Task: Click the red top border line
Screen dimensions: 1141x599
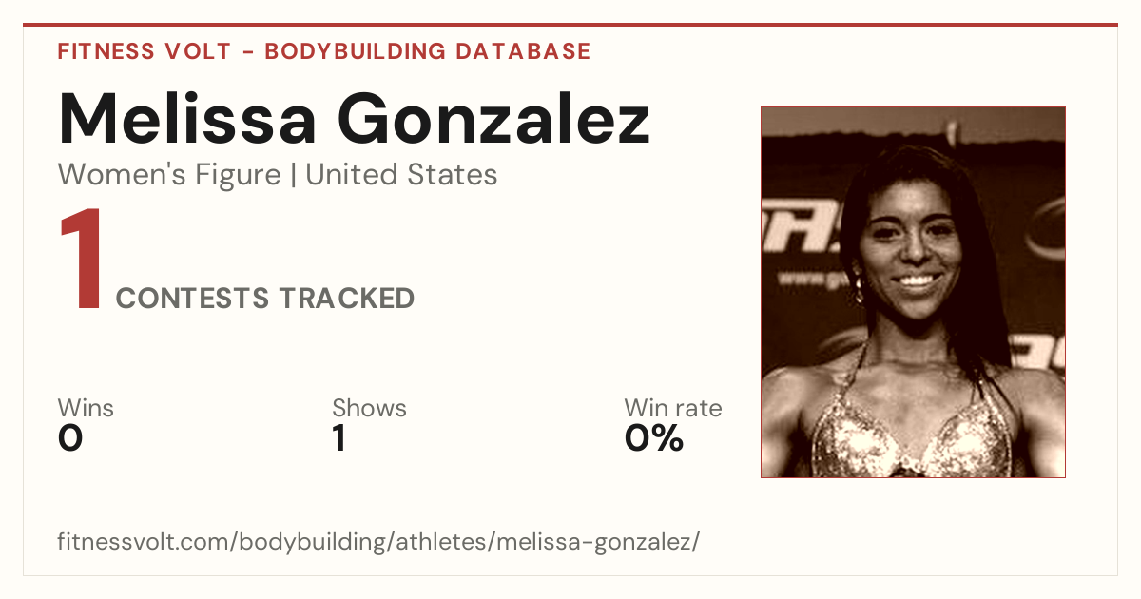Action: pos(570,25)
